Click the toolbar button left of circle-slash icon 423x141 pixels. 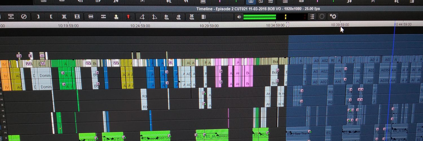[x=11, y=17]
